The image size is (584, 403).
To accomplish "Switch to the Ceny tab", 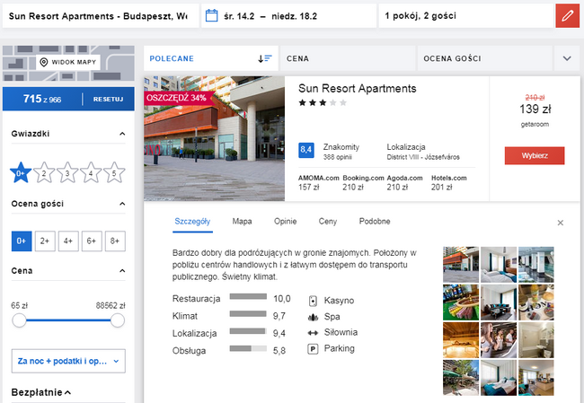I will tap(328, 222).
